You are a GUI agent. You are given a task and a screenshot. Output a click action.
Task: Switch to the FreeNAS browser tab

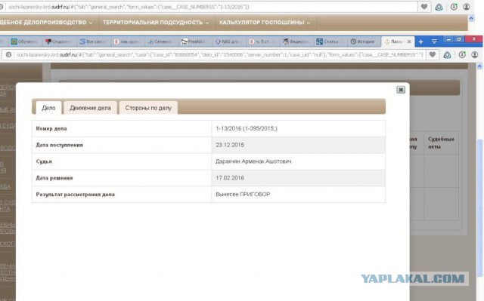(194, 41)
